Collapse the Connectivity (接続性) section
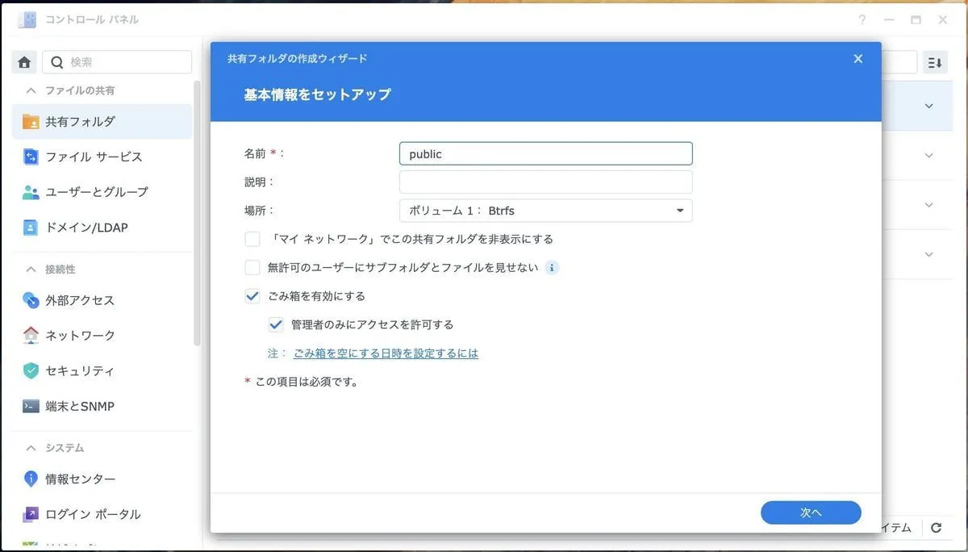 click(x=31, y=269)
